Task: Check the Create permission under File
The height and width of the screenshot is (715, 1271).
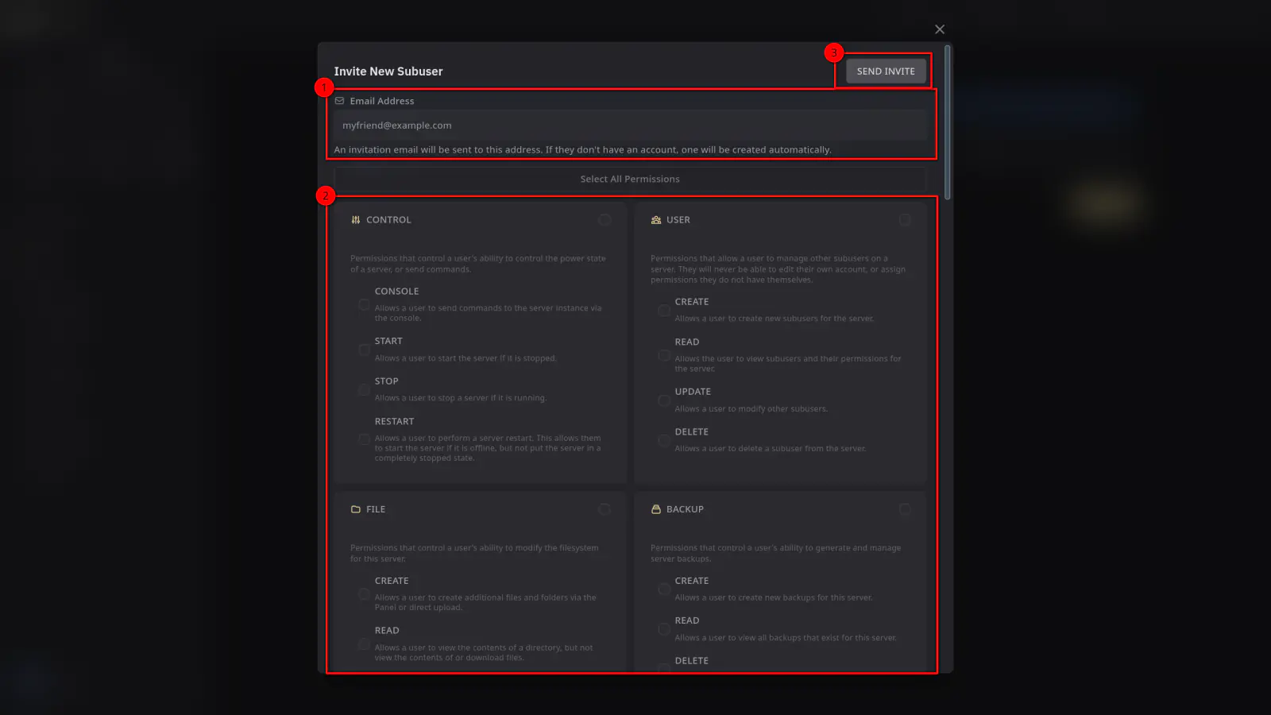Action: tap(364, 594)
